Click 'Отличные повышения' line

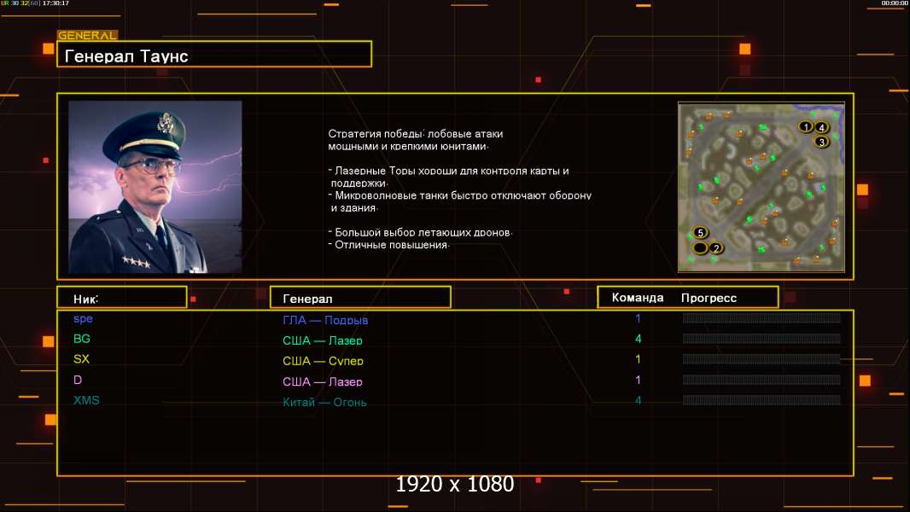[388, 245]
